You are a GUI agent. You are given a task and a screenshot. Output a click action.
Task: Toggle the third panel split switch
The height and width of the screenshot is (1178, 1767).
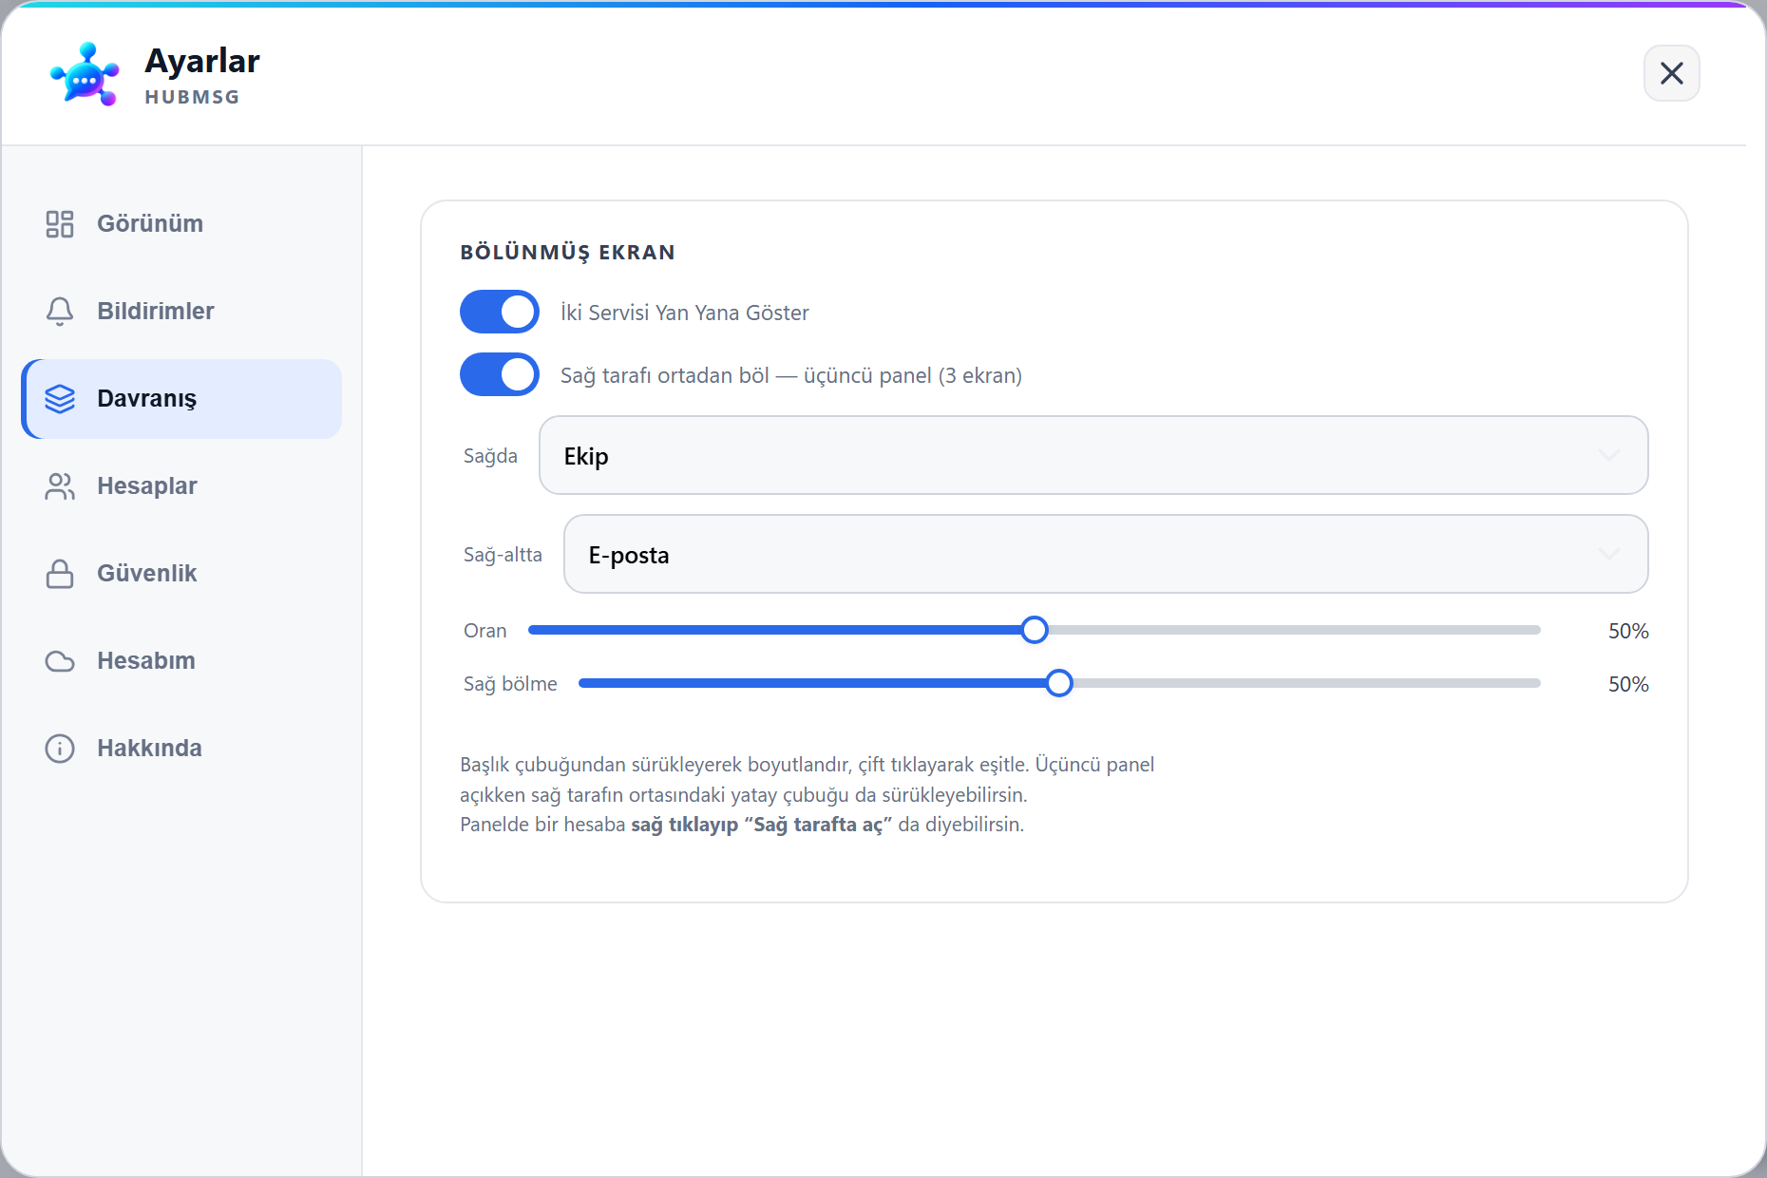click(x=500, y=374)
